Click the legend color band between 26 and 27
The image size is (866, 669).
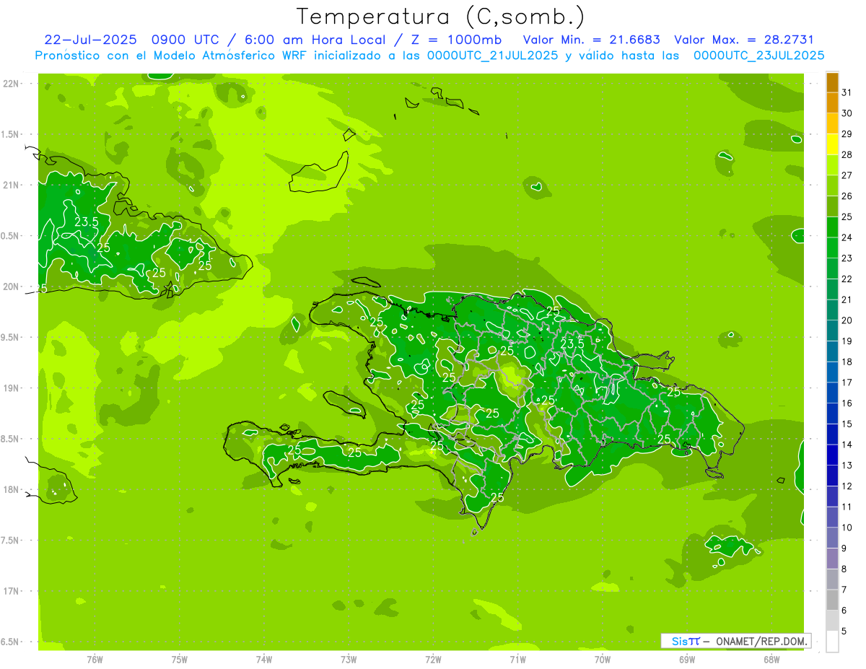point(832,185)
